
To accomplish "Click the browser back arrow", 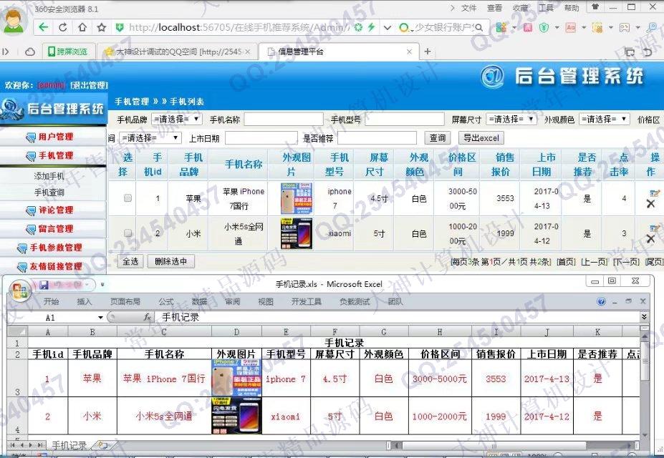I will click(43, 27).
